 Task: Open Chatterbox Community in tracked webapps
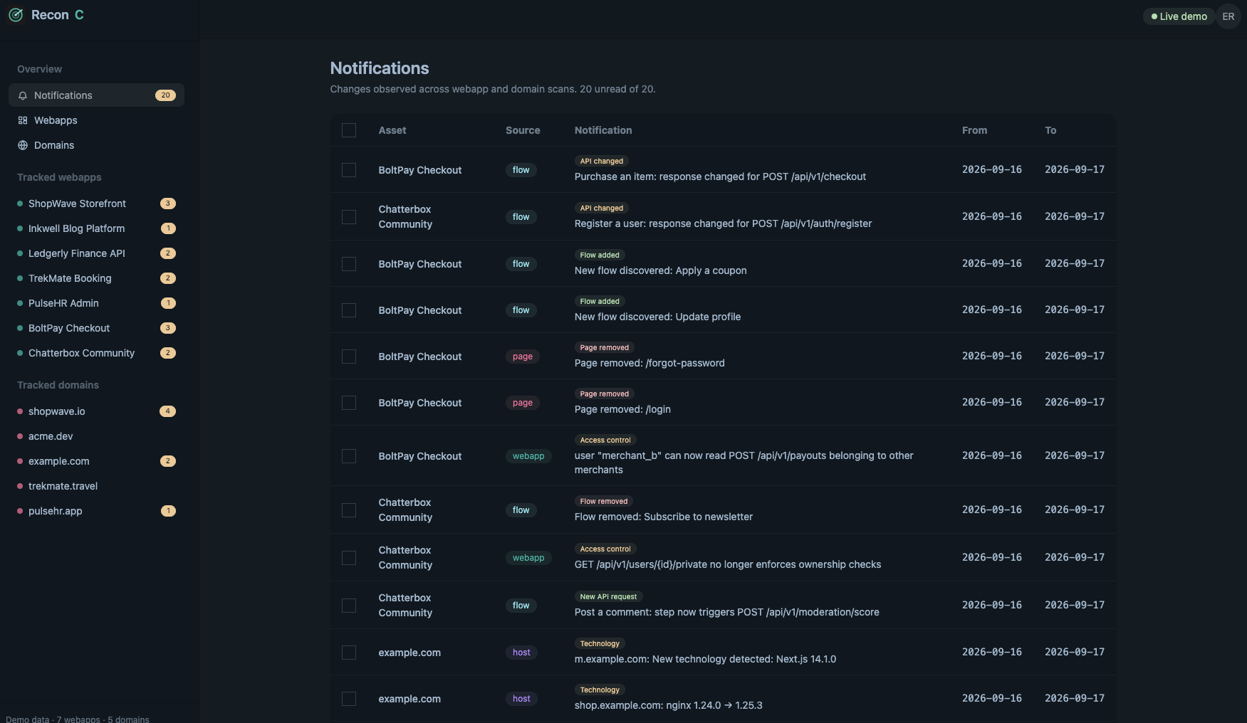click(96, 353)
